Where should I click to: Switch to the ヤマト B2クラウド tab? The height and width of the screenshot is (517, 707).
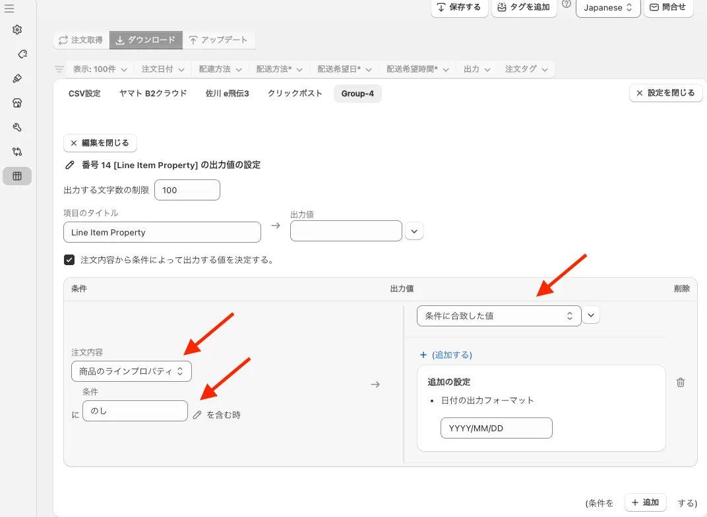pyautogui.click(x=153, y=94)
